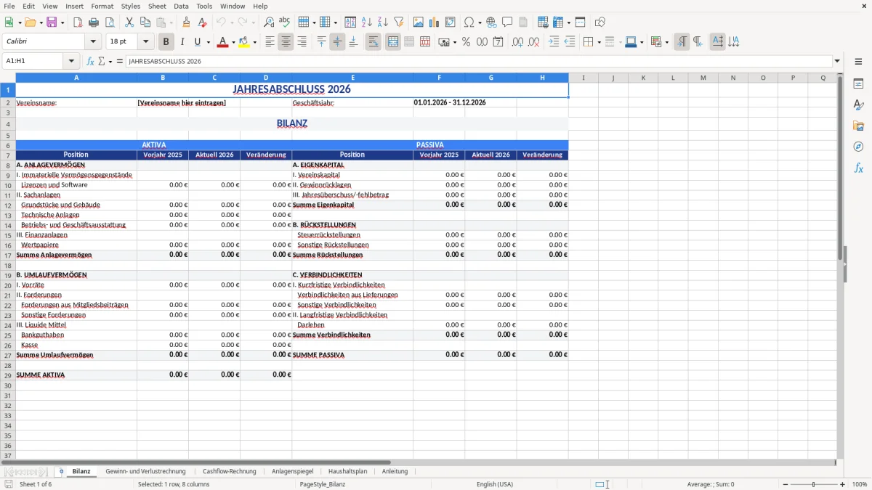Run the spelling check
Viewport: 872px width, 490px height.
[284, 22]
